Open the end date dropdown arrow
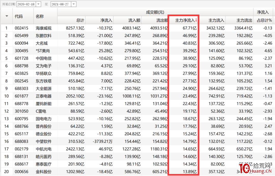This screenshot has width=275, height=176. pos(74,4)
